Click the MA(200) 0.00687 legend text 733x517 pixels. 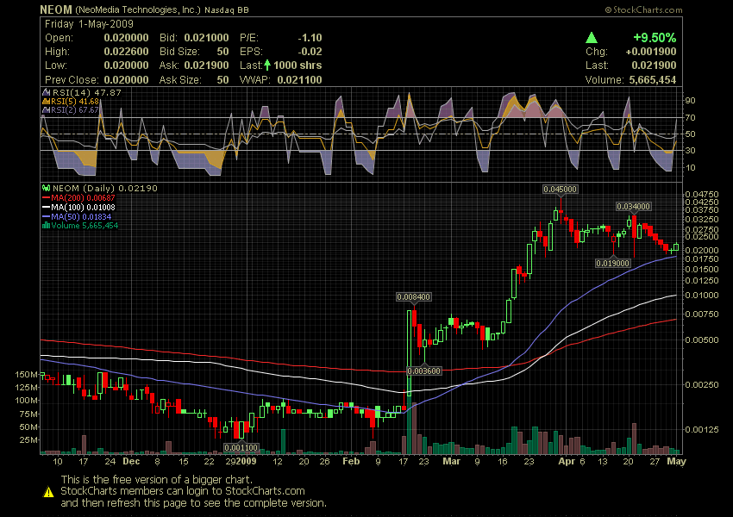click(x=83, y=198)
